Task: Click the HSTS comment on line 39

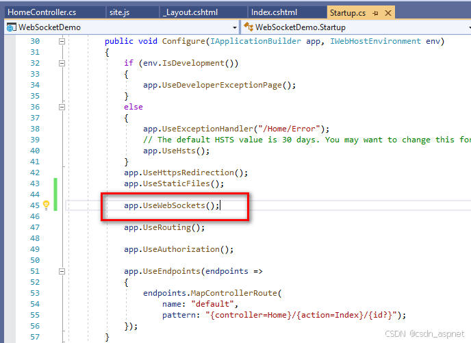Action: point(307,140)
